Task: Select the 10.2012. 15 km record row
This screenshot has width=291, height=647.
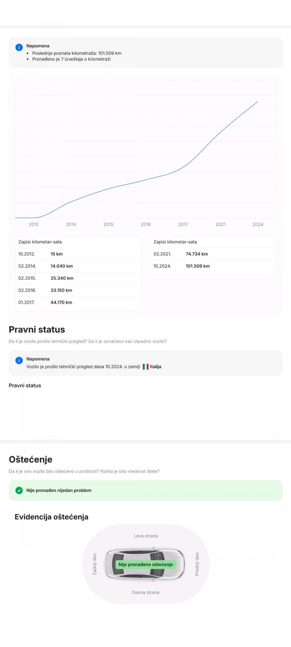Action: pyautogui.click(x=78, y=254)
